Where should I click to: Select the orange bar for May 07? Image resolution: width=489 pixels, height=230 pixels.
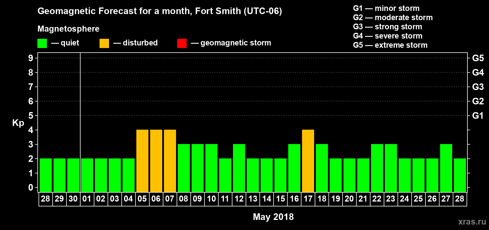[170, 161]
